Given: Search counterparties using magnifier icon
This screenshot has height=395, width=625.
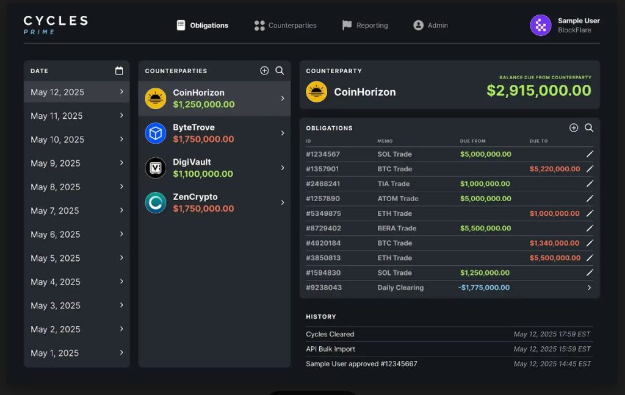Looking at the screenshot, I should (x=280, y=71).
